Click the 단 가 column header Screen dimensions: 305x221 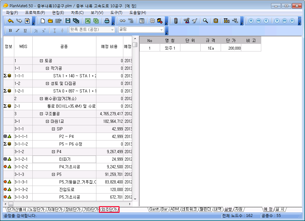coord(231,40)
